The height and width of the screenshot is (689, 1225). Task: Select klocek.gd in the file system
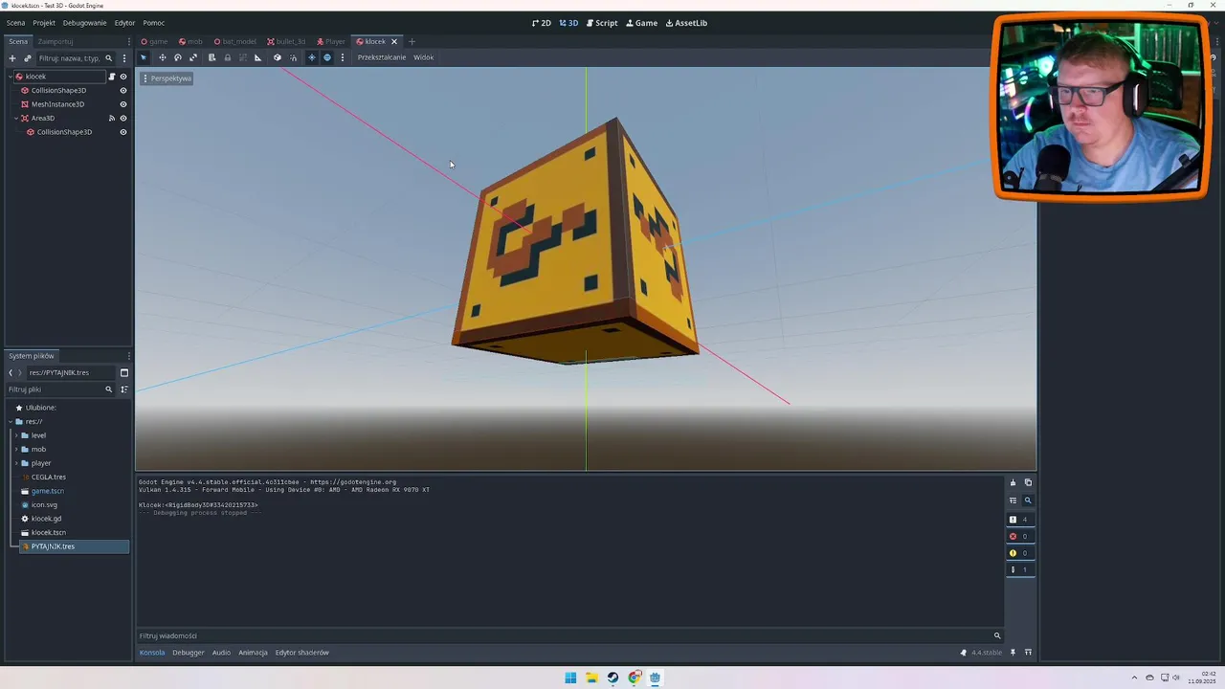(46, 519)
